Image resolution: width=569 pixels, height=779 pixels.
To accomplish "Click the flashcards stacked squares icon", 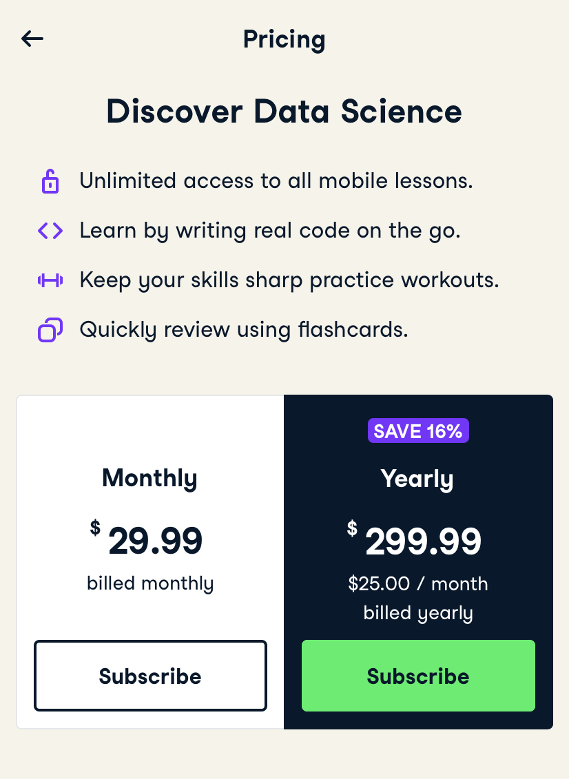I will tap(50, 330).
